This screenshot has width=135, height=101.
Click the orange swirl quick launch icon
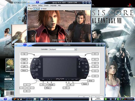[15, 99]
